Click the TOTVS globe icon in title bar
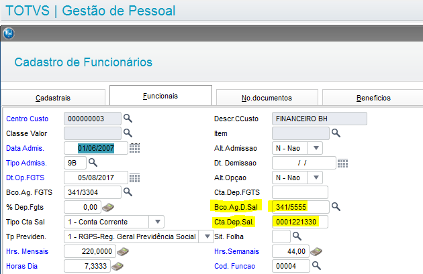Viewport: 423px width, 274px height. 9,33
